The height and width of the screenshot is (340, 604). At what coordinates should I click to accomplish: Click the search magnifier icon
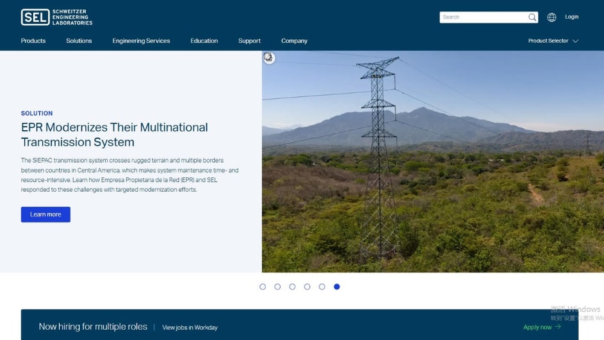532,17
